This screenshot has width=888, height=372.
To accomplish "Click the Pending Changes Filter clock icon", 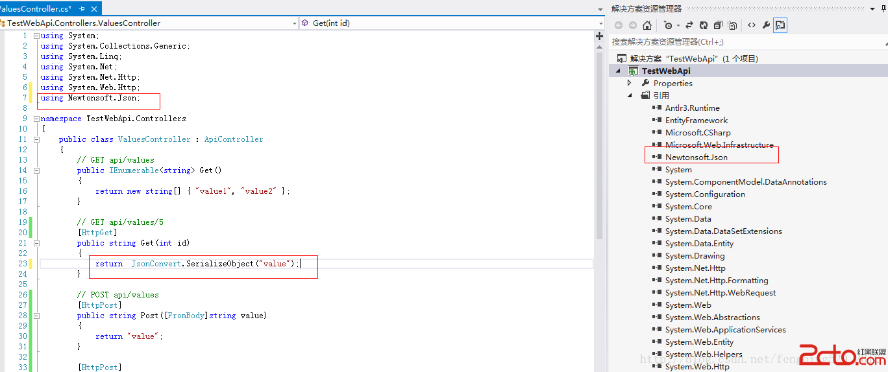I will point(668,25).
